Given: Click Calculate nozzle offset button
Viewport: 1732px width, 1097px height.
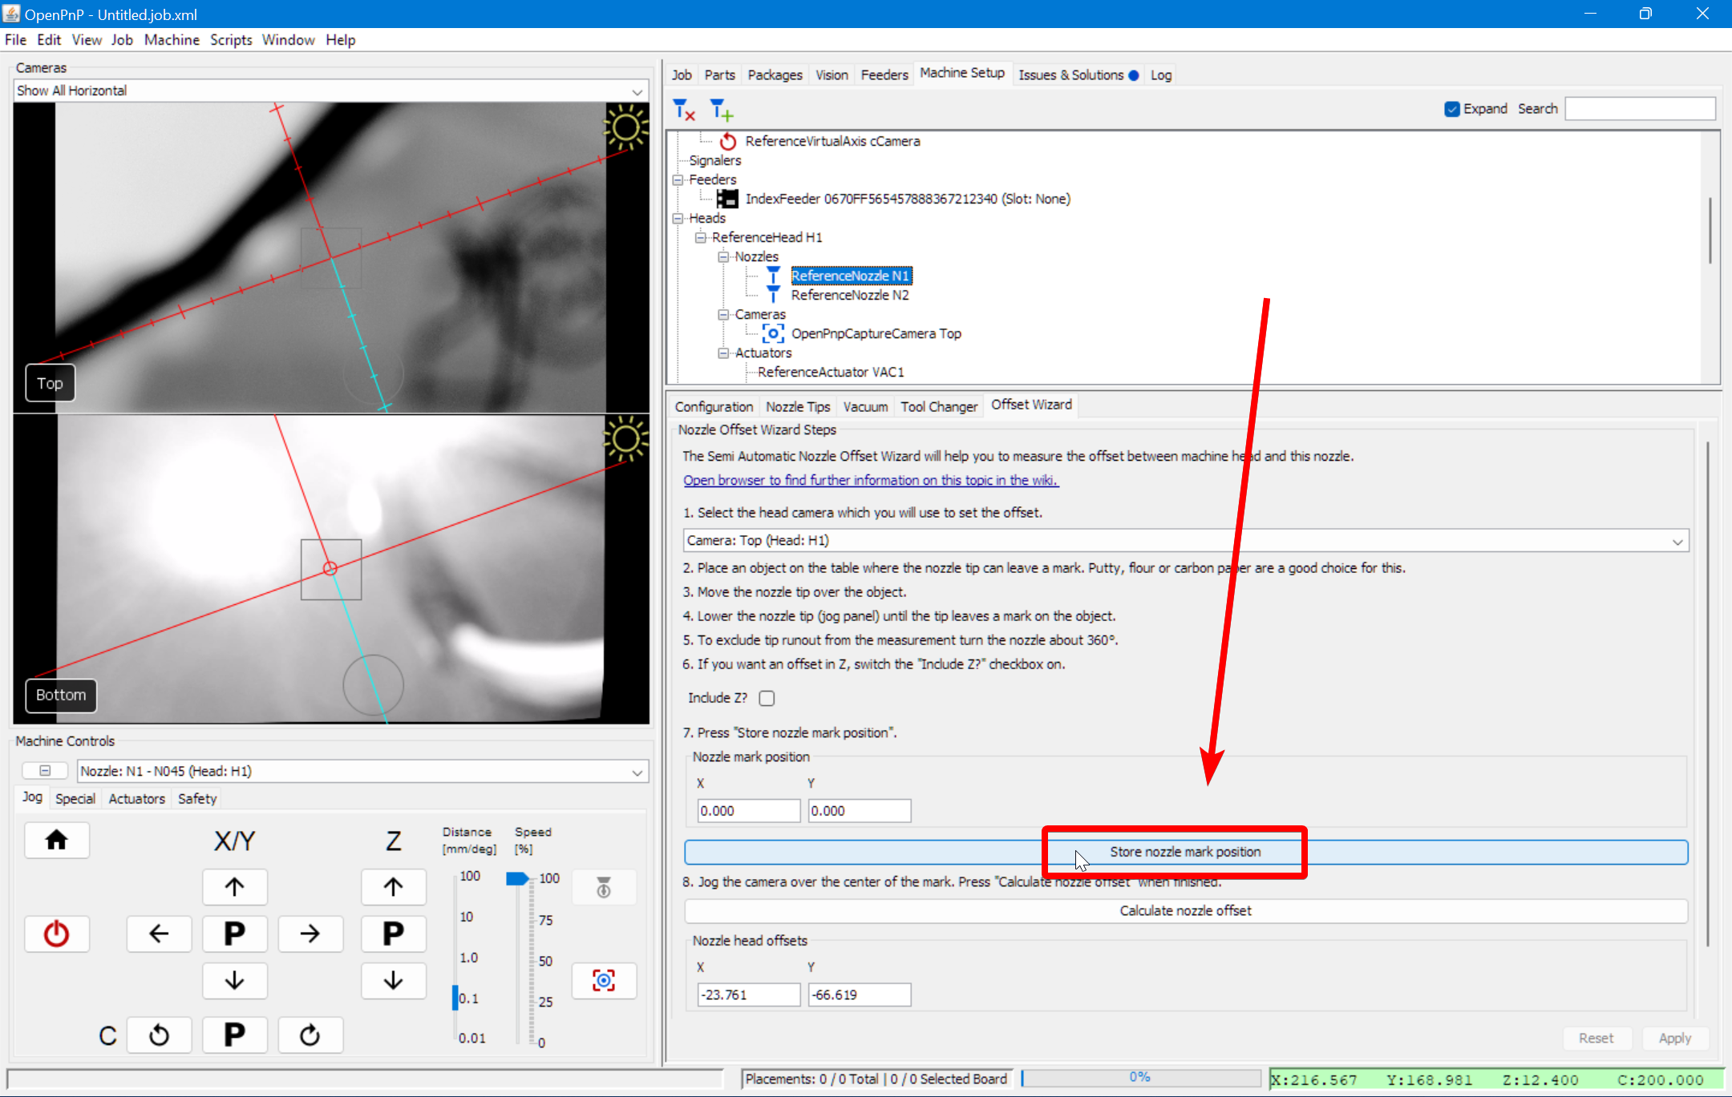Looking at the screenshot, I should tap(1185, 910).
